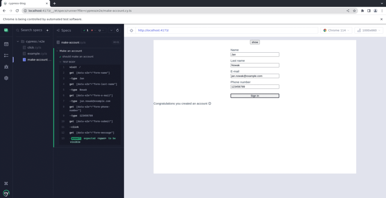Select the 'click' command log entry
Image resolution: width=386 pixels, height=198 pixels.
(x=90, y=127)
